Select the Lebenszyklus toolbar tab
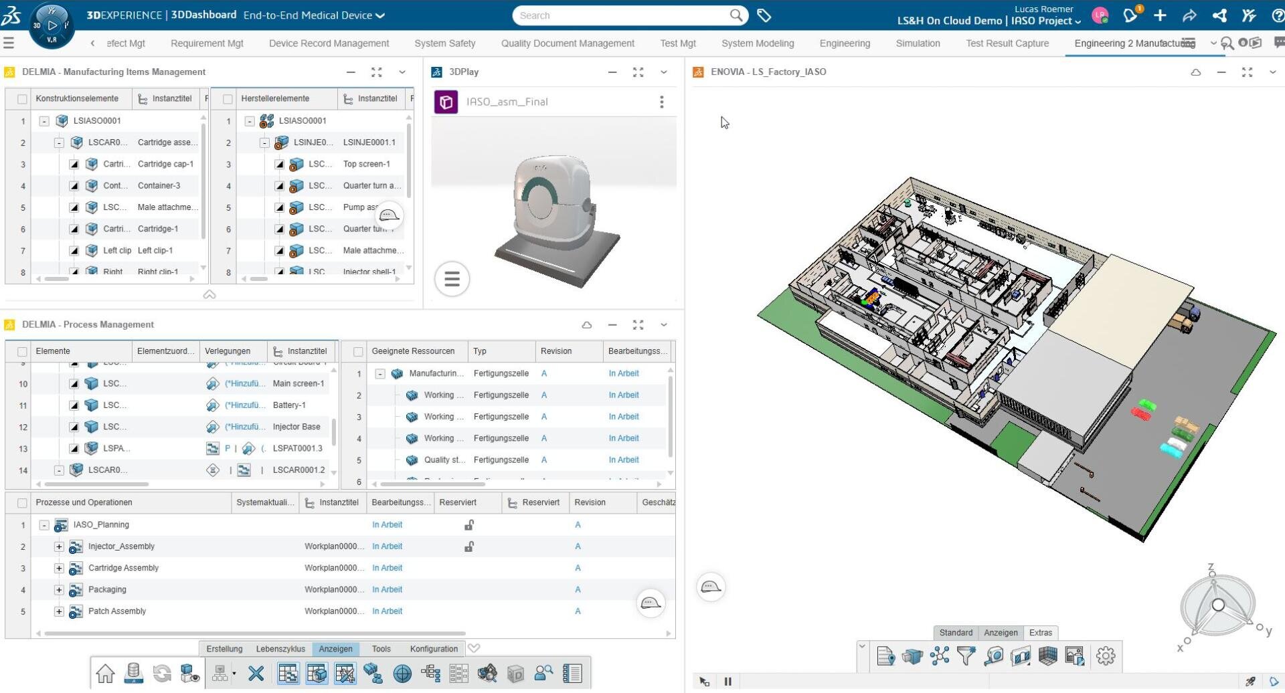The height and width of the screenshot is (693, 1285). tap(280, 649)
